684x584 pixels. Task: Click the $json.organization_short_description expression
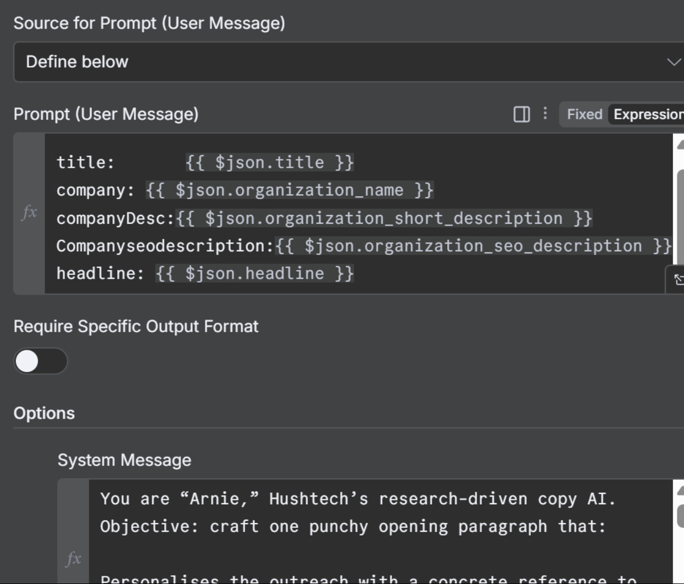(x=384, y=218)
